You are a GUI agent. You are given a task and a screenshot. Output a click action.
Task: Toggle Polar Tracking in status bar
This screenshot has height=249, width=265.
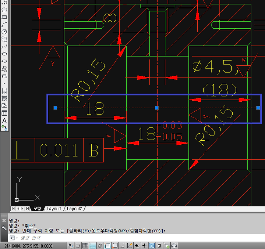tap(100, 246)
